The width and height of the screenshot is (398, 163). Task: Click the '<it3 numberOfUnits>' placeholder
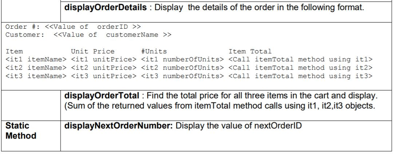click(x=183, y=76)
